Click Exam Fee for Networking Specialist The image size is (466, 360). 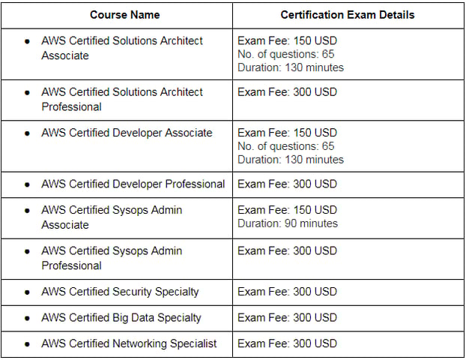point(287,343)
